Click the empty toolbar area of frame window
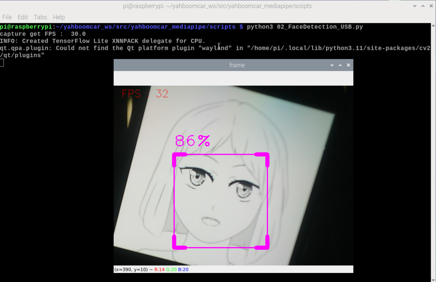The width and height of the screenshot is (436, 282). click(233, 78)
